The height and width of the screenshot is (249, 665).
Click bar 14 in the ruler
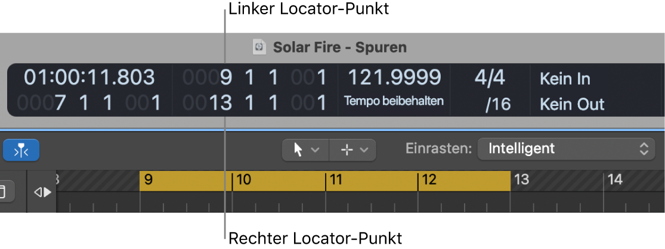tap(614, 180)
